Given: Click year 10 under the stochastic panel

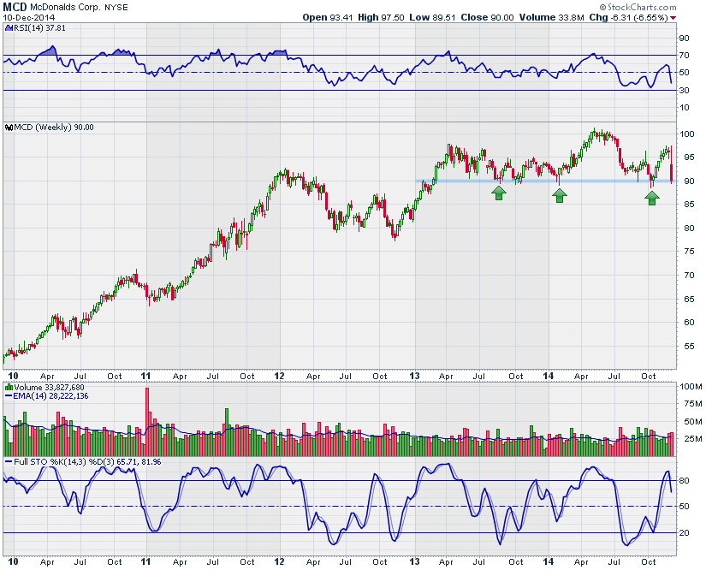Looking at the screenshot, I should (13, 562).
